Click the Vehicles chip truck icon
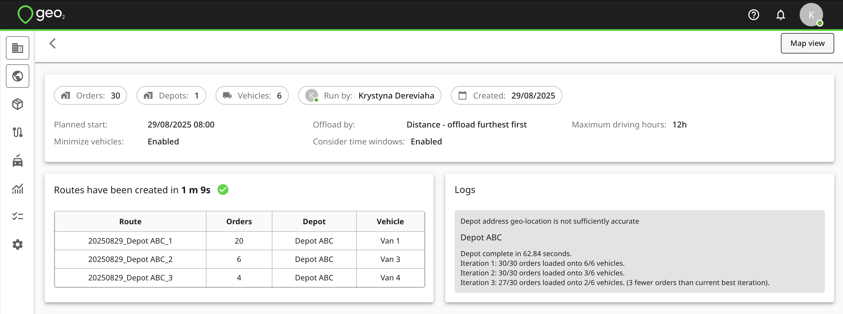This screenshot has width=843, height=314. click(x=227, y=95)
